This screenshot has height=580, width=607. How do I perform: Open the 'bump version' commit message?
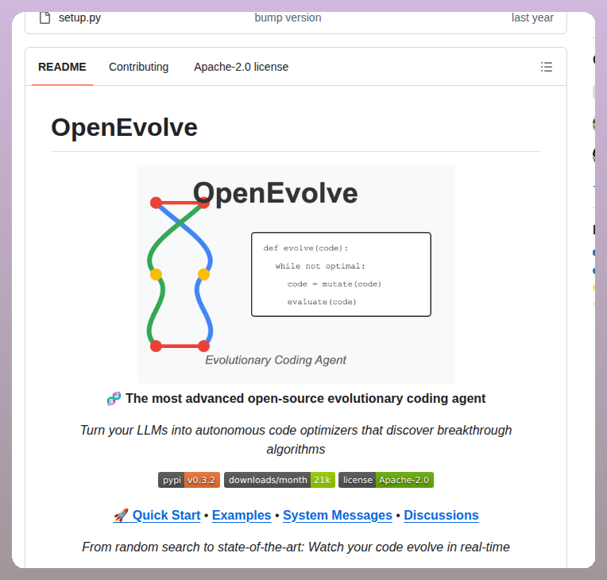click(288, 17)
